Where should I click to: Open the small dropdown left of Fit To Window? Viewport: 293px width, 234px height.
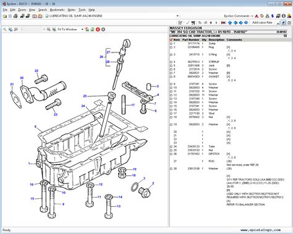[x=44, y=30]
